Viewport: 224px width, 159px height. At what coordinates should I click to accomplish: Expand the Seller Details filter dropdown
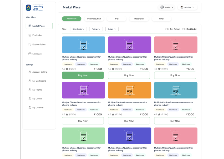(x=78, y=29)
